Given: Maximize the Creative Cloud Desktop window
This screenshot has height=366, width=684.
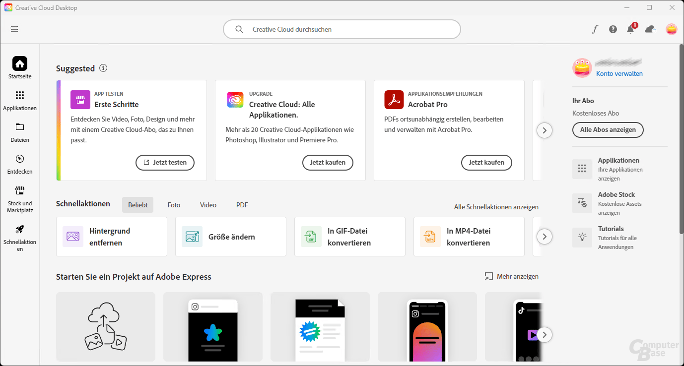Looking at the screenshot, I should pos(649,7).
